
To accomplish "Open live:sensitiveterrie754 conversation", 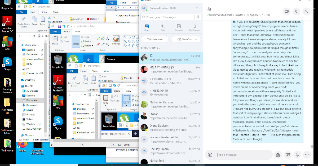I will pos(171,139).
